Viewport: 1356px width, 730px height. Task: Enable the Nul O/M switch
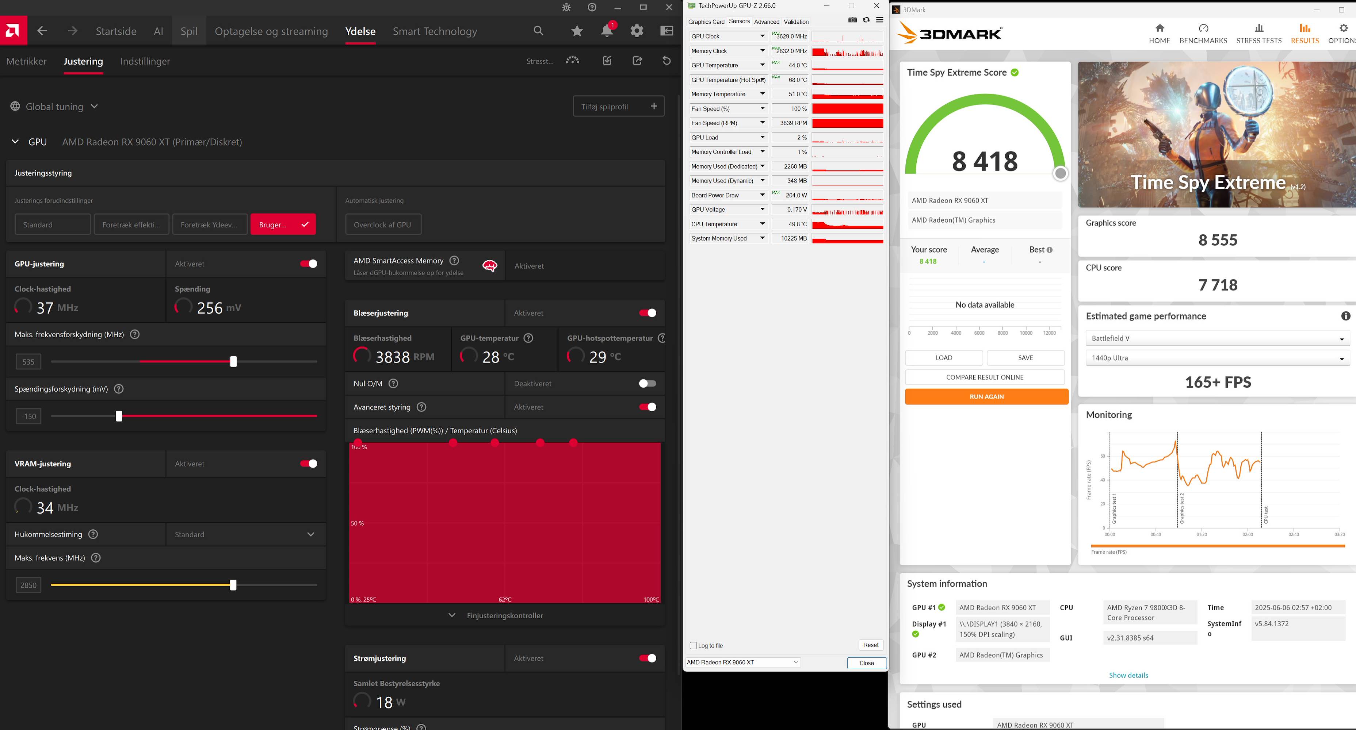(648, 383)
